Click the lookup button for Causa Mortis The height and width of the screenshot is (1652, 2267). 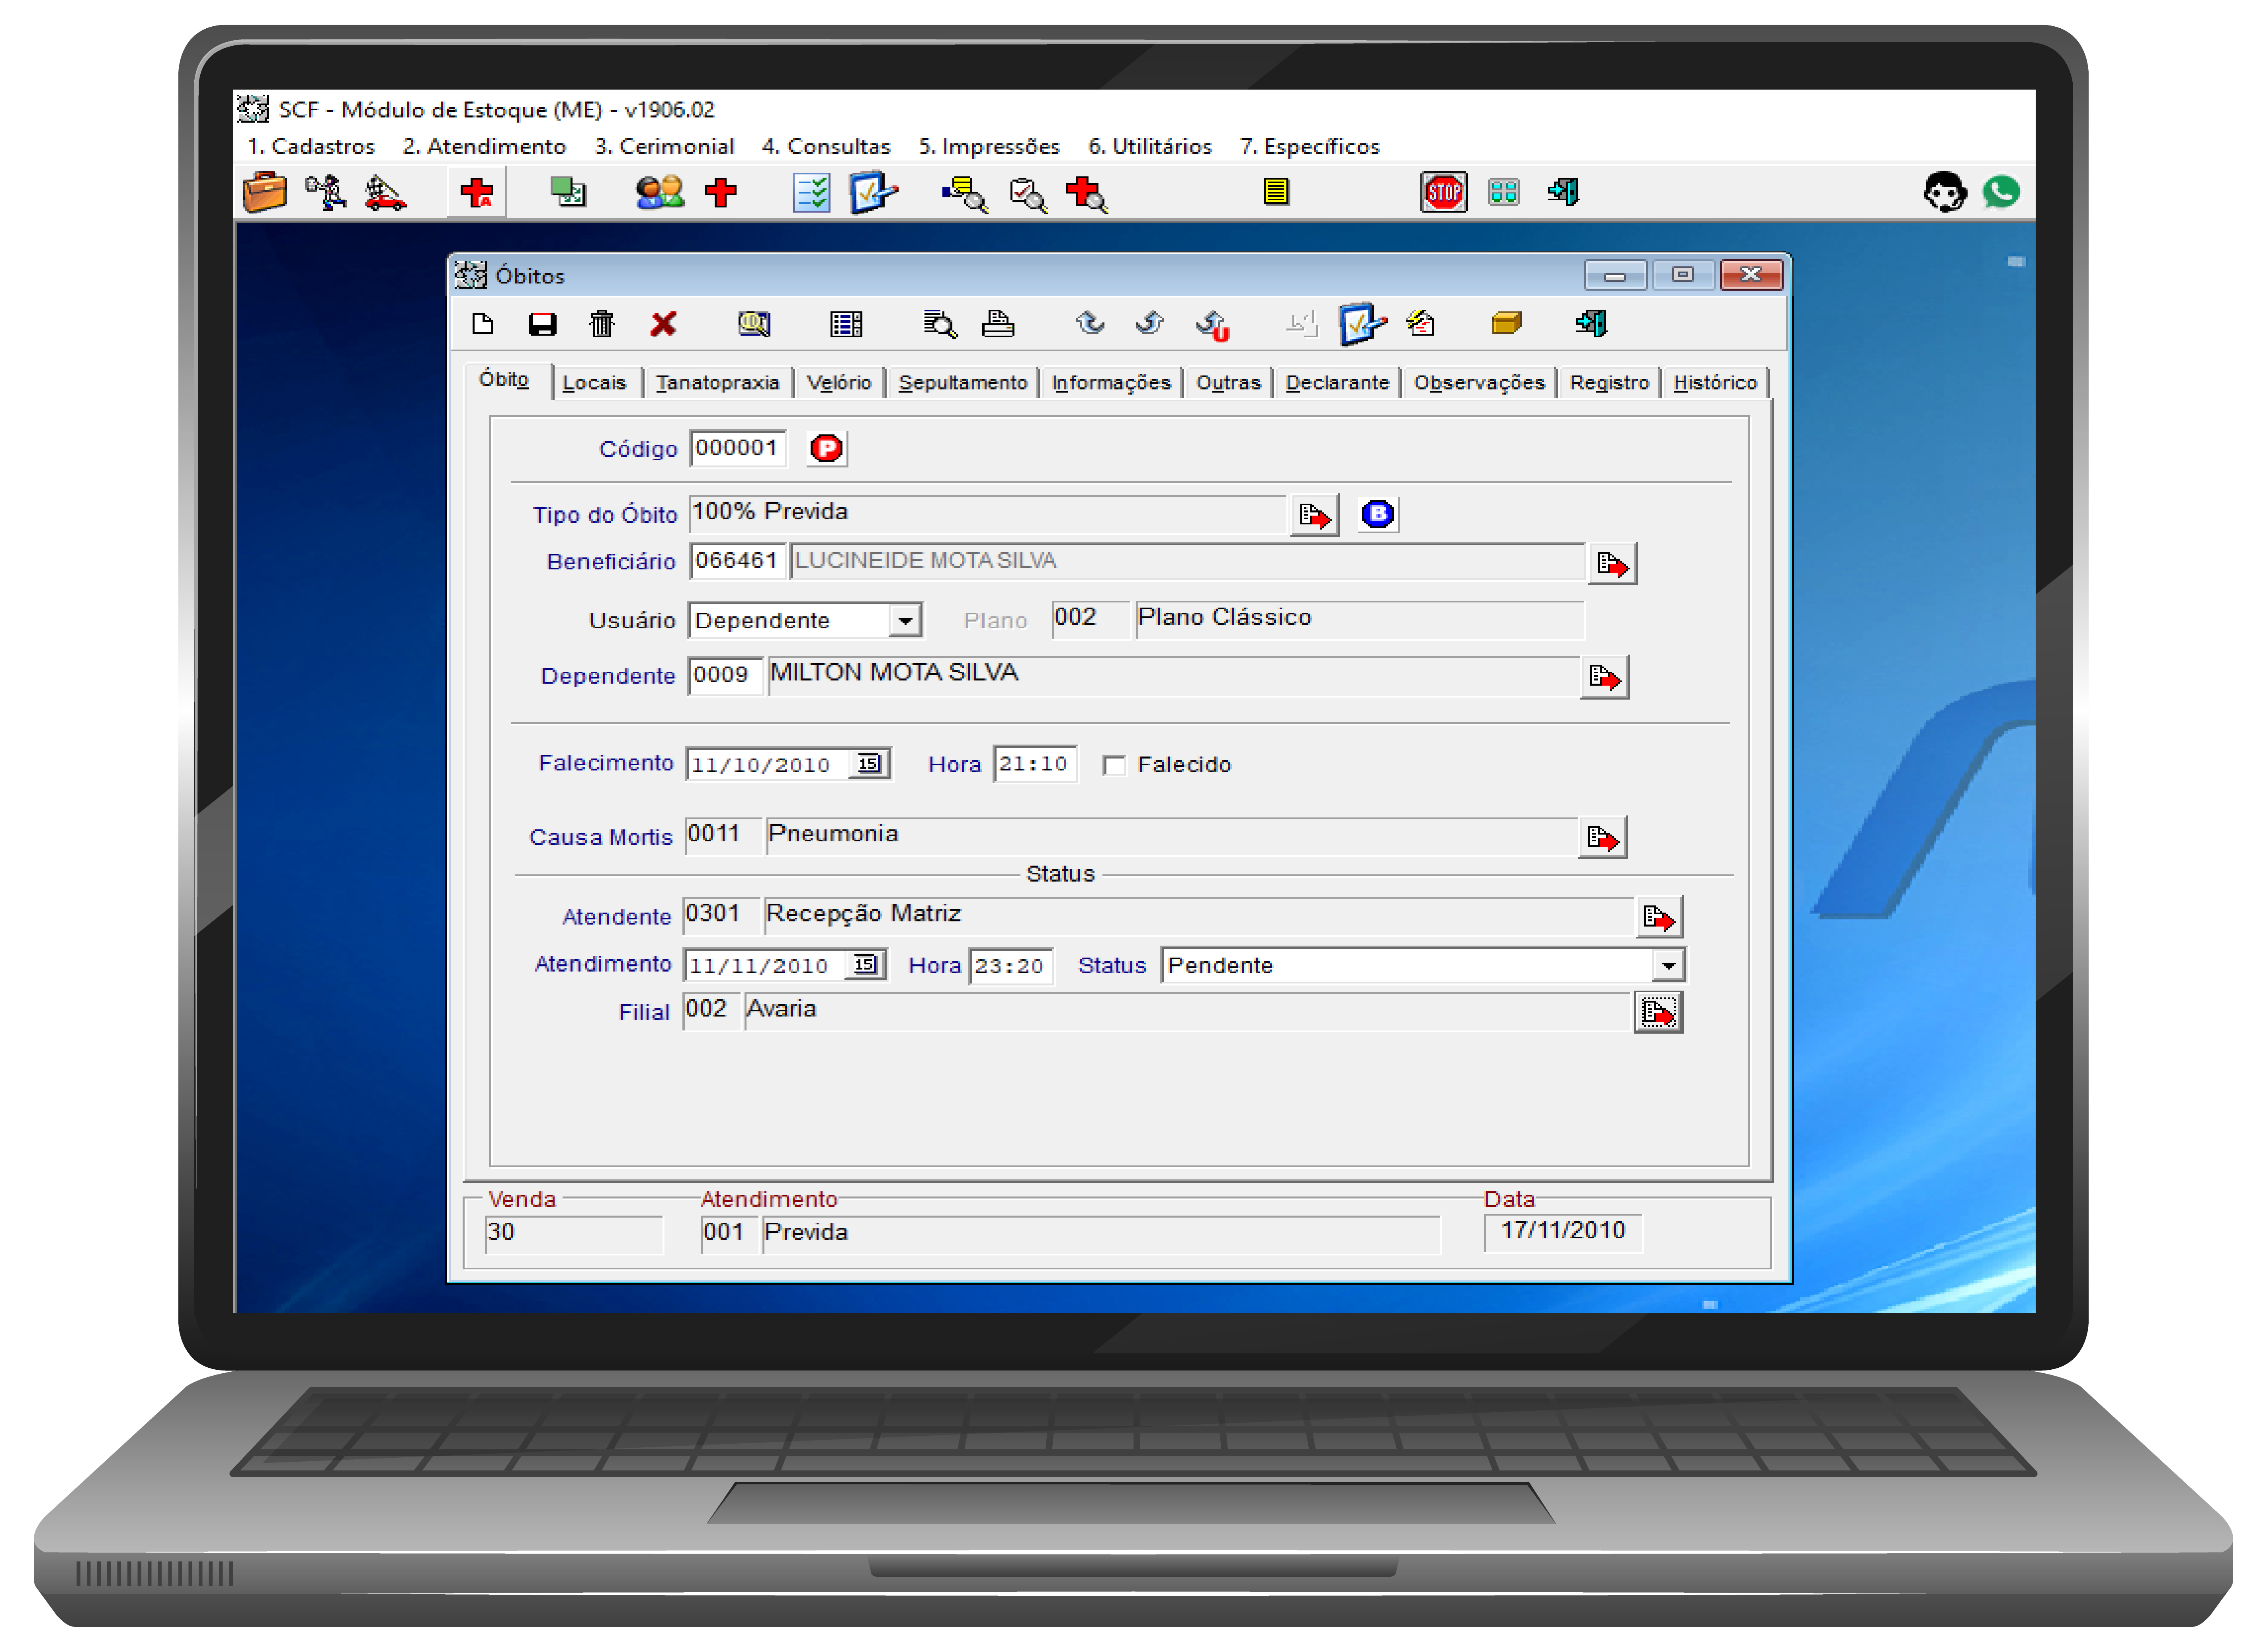(x=1602, y=838)
